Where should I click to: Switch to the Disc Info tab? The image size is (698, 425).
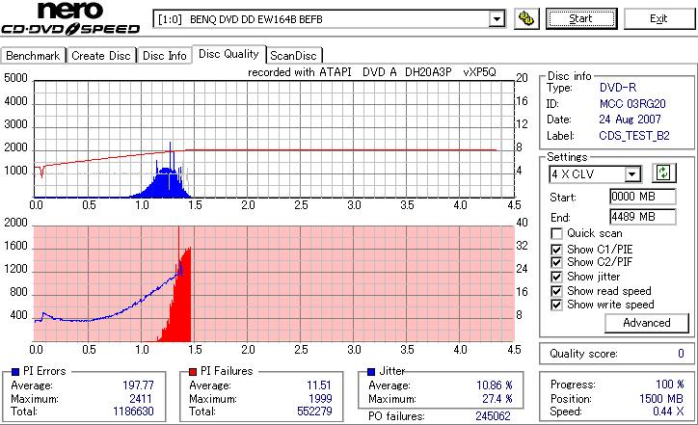(x=164, y=56)
